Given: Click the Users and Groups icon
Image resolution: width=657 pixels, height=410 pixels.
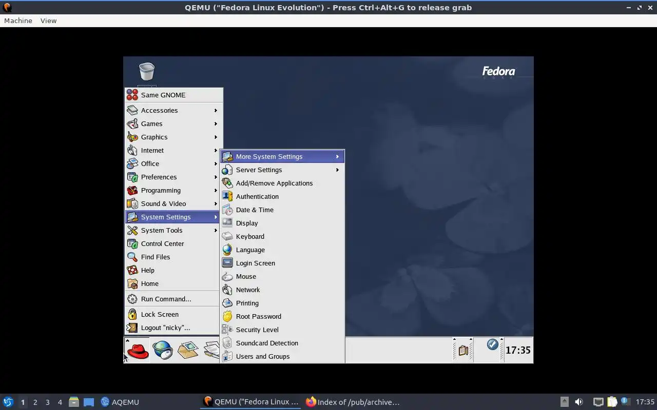Looking at the screenshot, I should pos(227,356).
